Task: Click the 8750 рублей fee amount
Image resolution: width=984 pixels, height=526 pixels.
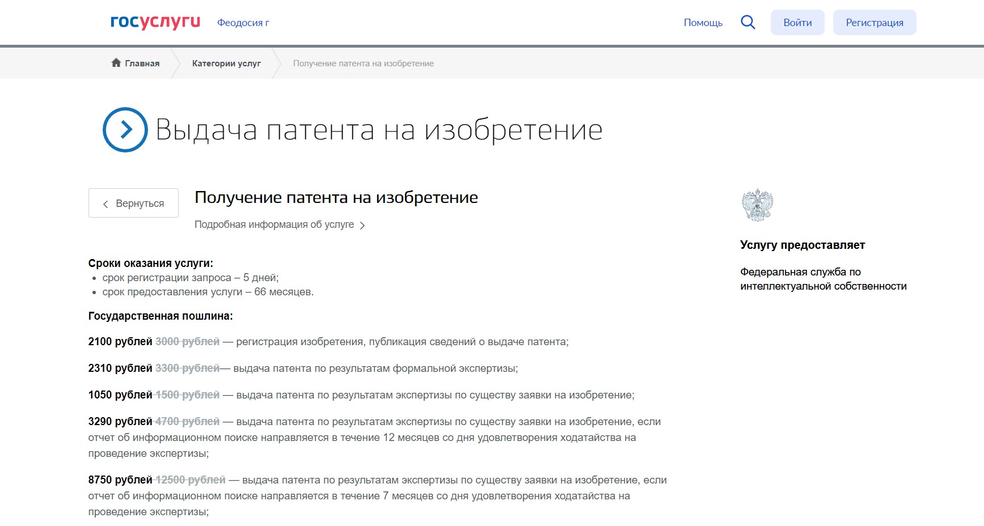Action: pyautogui.click(x=120, y=480)
